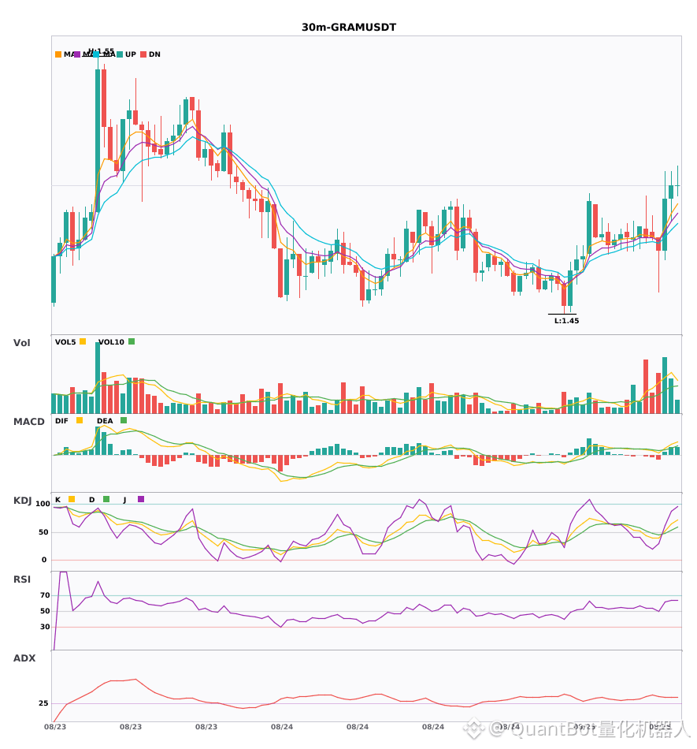Click the DEA legend text
Viewport: 697px width, 749px height.
click(105, 421)
